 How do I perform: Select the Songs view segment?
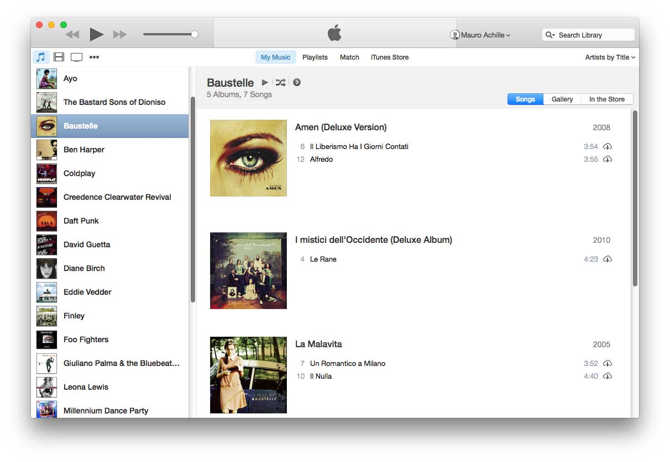[525, 99]
